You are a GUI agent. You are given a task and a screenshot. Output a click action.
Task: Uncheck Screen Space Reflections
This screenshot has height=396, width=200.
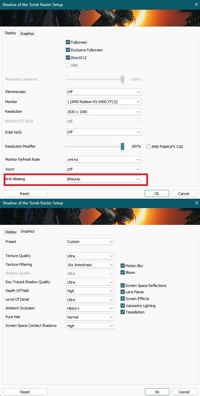[123, 285]
